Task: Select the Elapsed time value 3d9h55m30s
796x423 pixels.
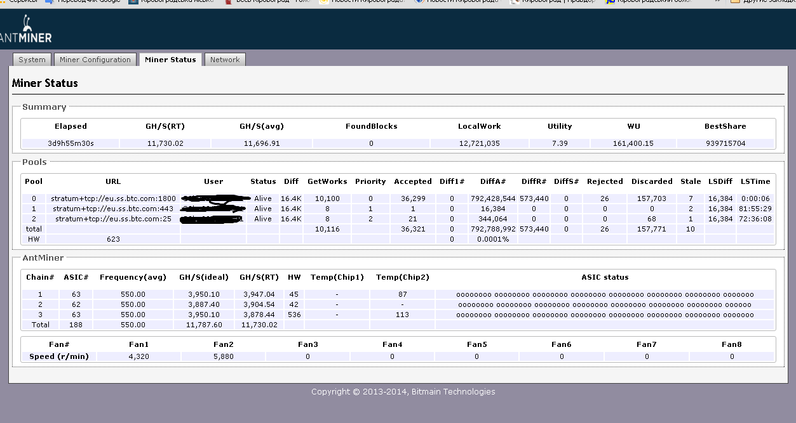Action: click(71, 143)
